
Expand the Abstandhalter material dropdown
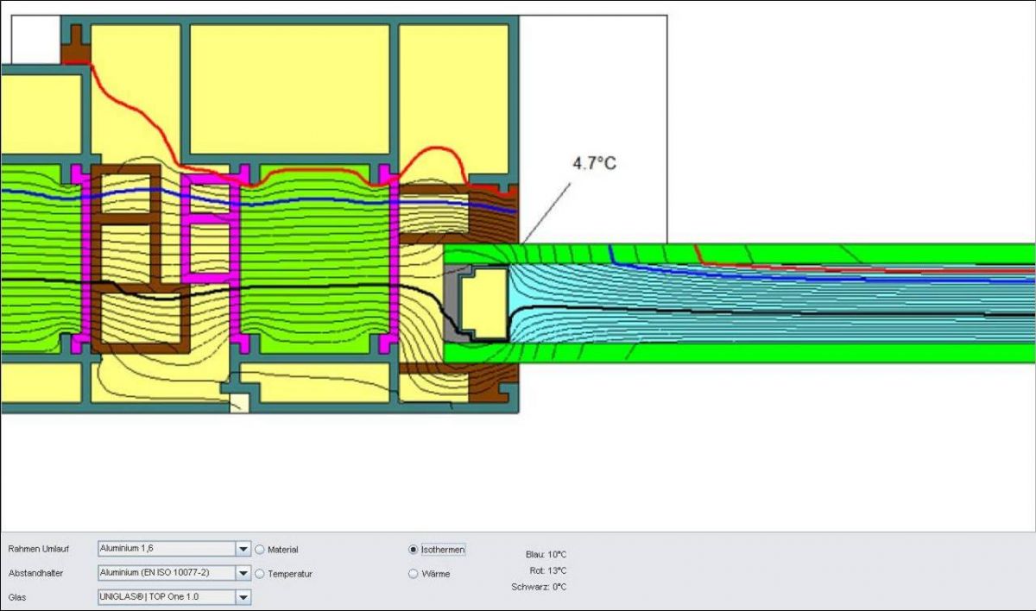coord(243,573)
